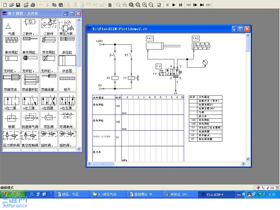Image resolution: width=280 pixels, height=210 pixels.
Task: Click the K1 relay coil symbol
Action: coord(115,78)
